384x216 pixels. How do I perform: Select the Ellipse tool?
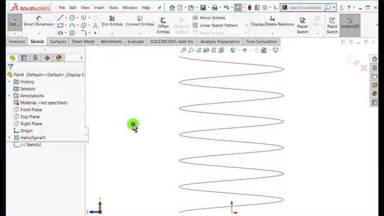click(x=83, y=25)
